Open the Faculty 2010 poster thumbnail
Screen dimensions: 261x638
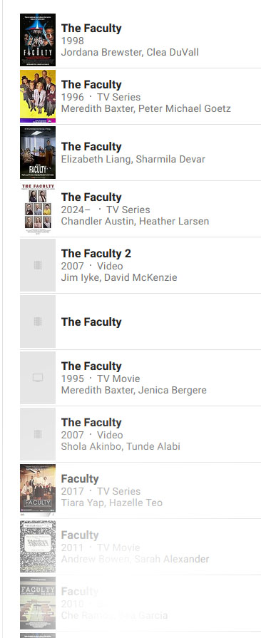pos(38,603)
